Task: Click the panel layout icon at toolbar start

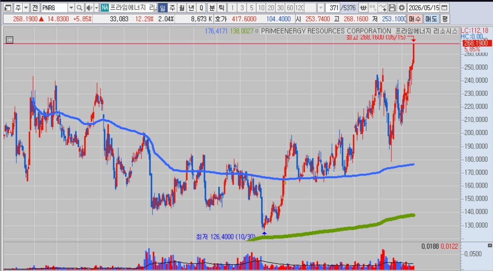Action: [x=8, y=7]
